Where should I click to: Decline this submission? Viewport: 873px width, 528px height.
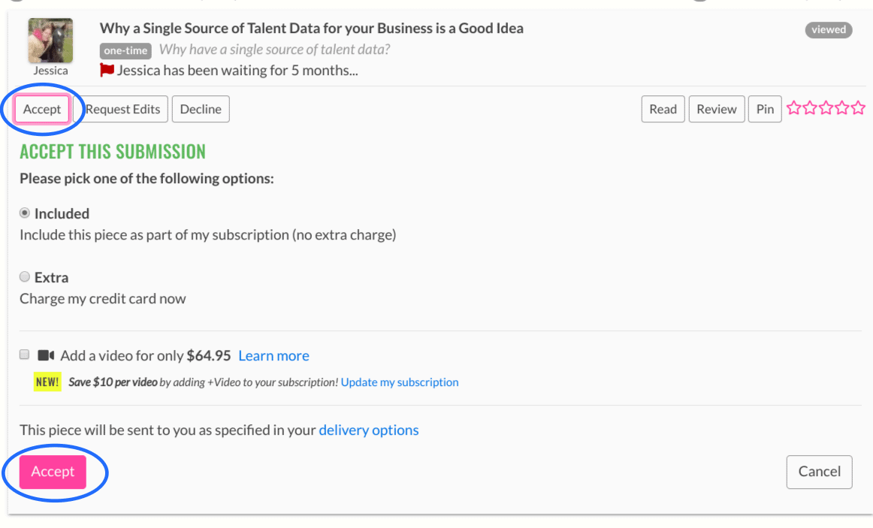click(x=201, y=109)
